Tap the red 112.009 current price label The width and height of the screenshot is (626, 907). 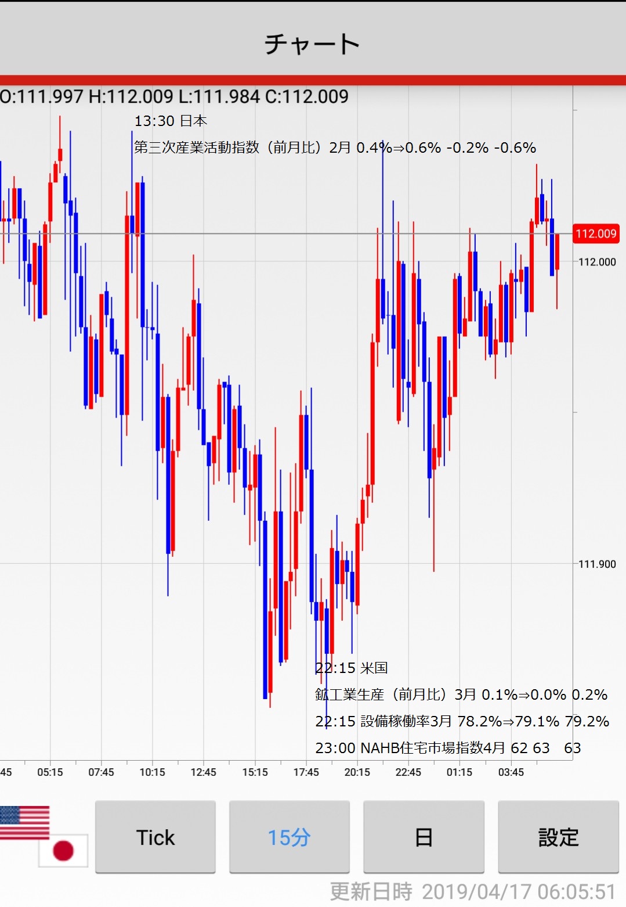pos(596,234)
